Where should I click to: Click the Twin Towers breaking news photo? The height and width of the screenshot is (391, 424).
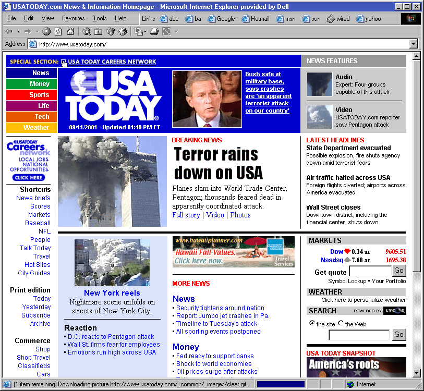[112, 181]
